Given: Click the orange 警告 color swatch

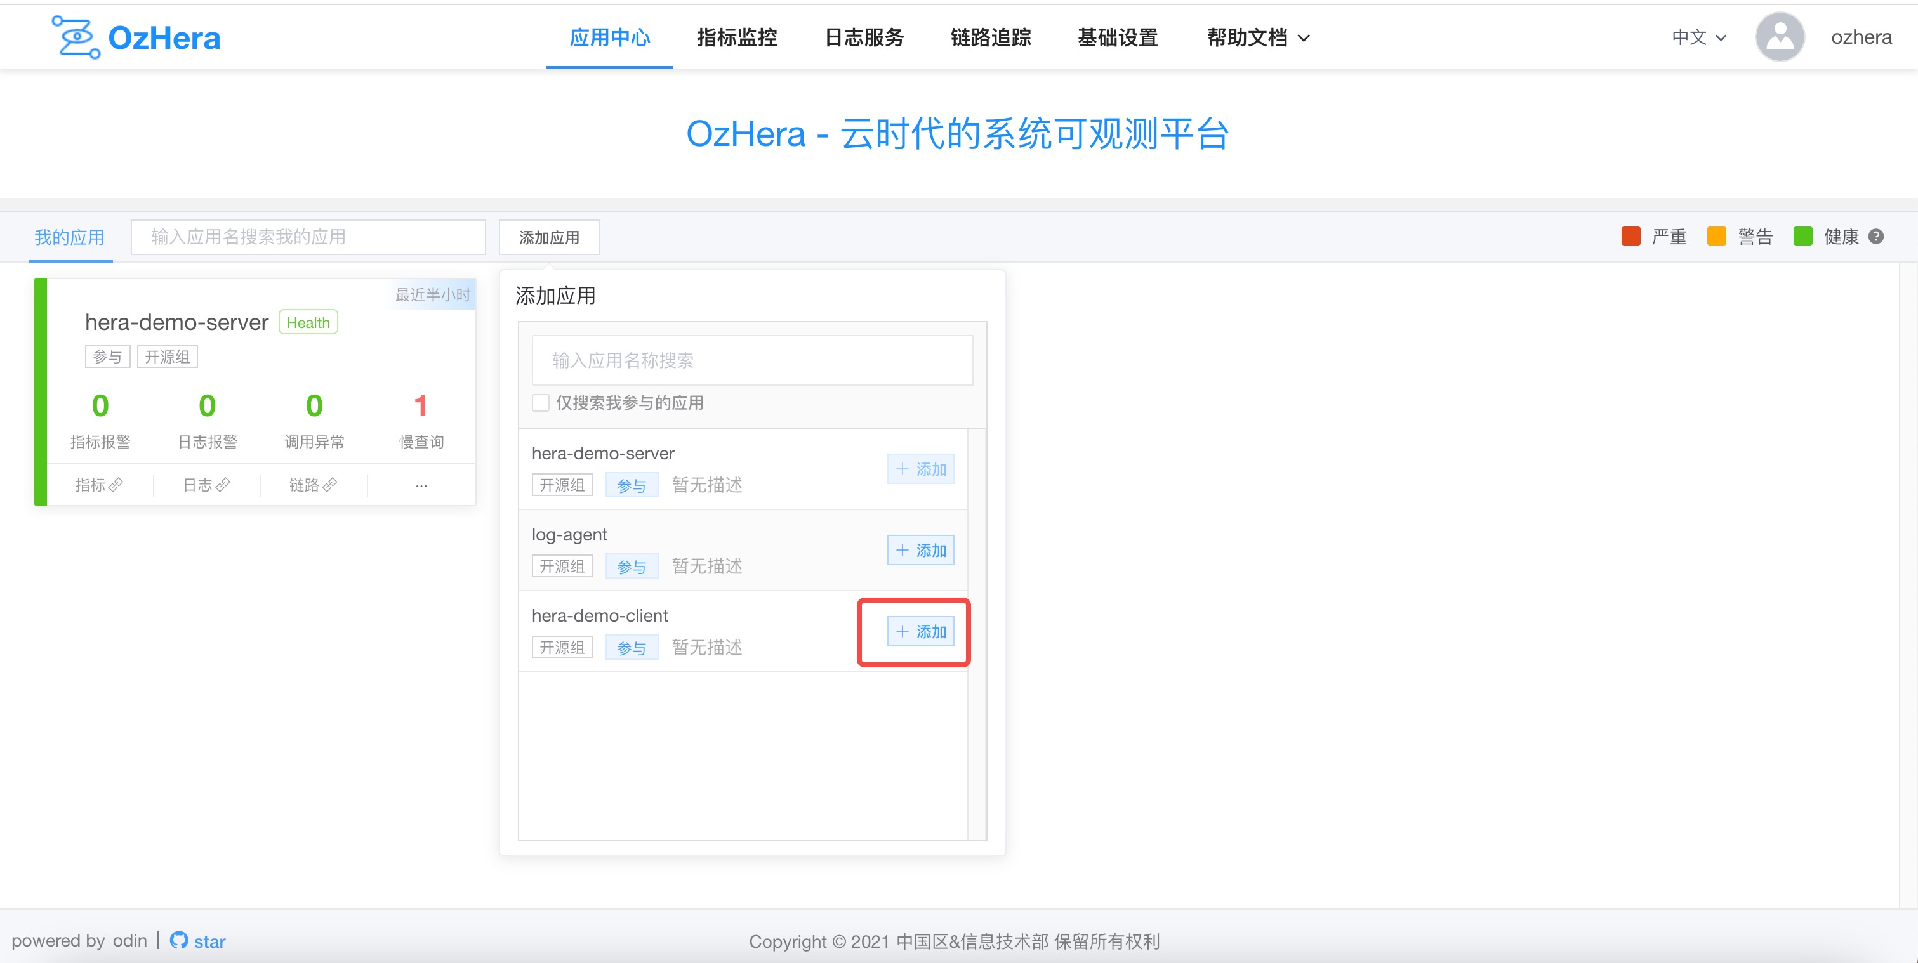Looking at the screenshot, I should point(1717,237).
